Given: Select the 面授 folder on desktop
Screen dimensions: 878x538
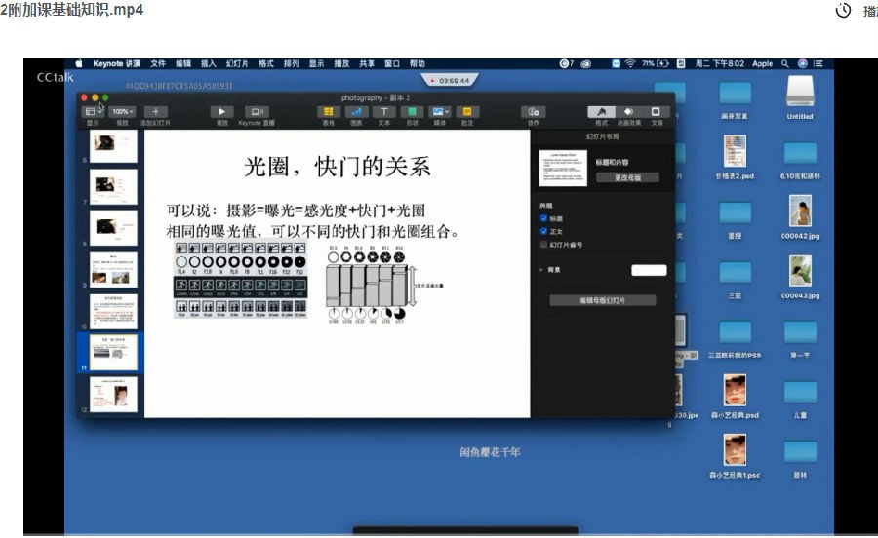Looking at the screenshot, I should pyautogui.click(x=736, y=213).
